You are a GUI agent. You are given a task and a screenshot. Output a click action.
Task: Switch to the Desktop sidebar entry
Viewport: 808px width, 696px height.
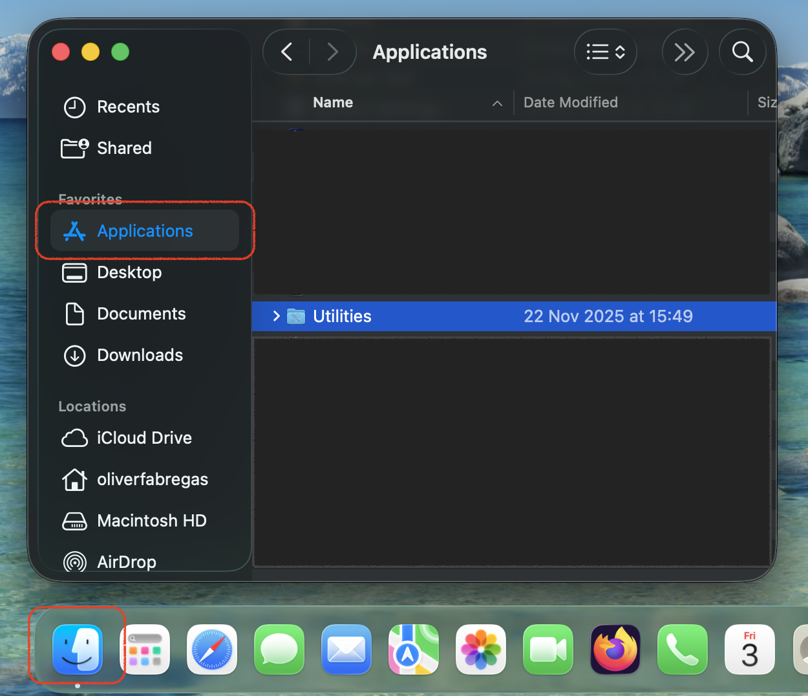(129, 272)
